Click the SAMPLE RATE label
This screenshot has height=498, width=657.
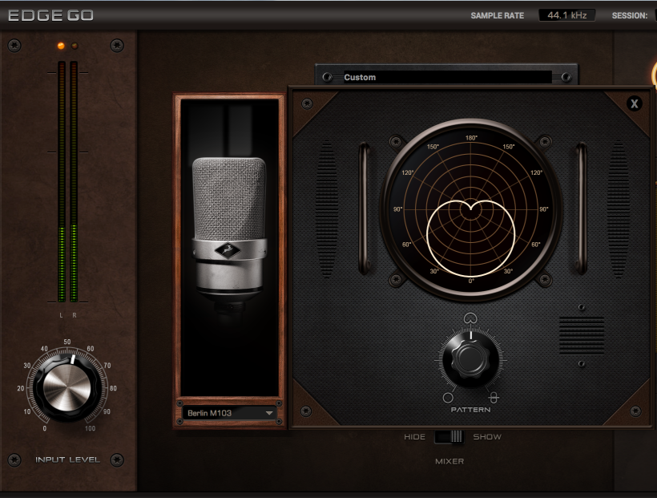tap(497, 15)
